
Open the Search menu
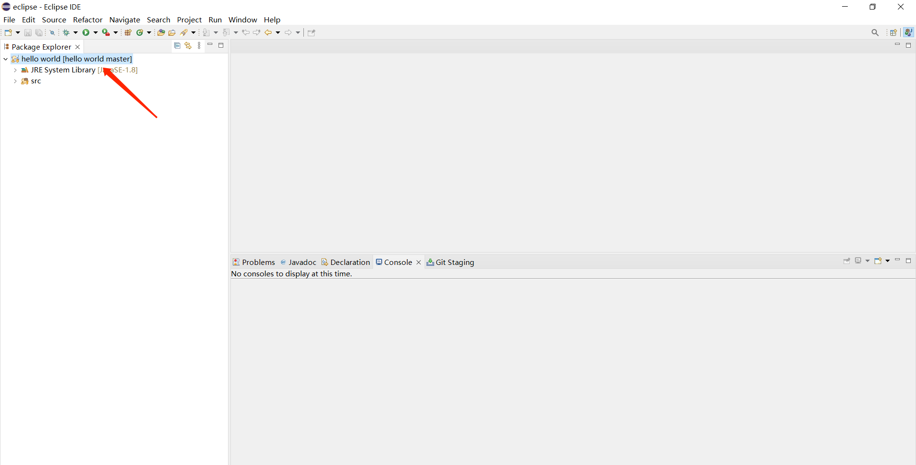tap(158, 20)
